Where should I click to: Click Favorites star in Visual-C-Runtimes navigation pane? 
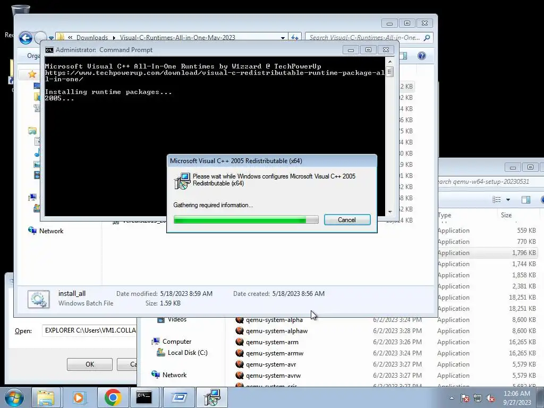[x=32, y=74]
